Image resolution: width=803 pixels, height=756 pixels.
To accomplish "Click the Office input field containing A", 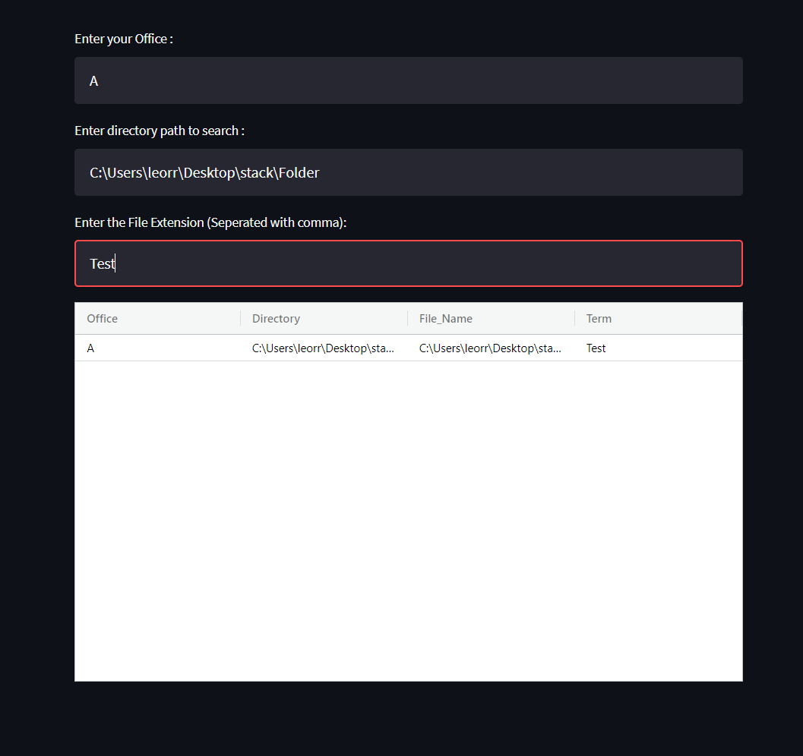I will (408, 80).
